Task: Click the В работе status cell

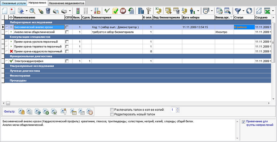Action: coord(244,27)
